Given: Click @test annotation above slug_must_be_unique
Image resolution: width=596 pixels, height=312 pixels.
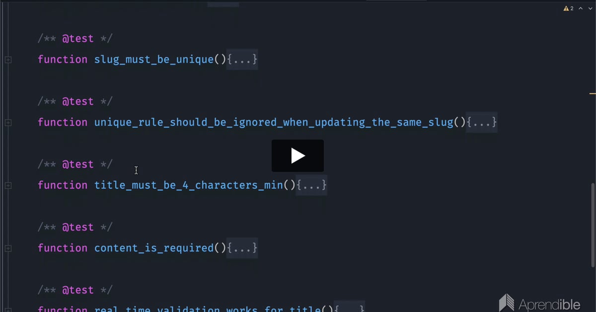Looking at the screenshot, I should pos(78,38).
